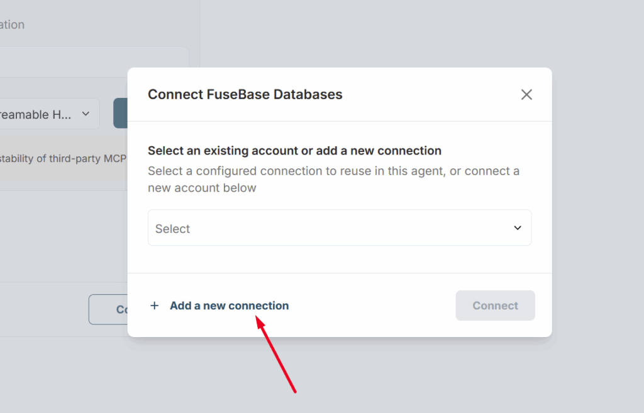
Task: Click the truncated ...ation label at top left
Action: click(13, 24)
